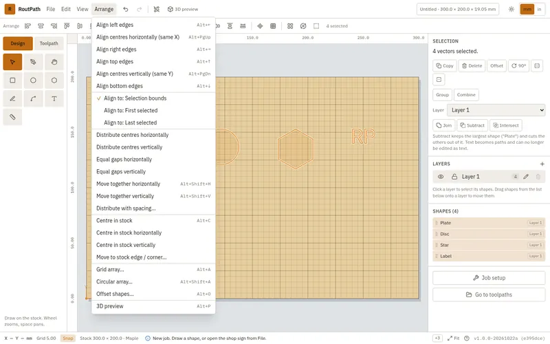
Task: Choose Align to: Selection bounds option
Action: [x=153, y=98]
